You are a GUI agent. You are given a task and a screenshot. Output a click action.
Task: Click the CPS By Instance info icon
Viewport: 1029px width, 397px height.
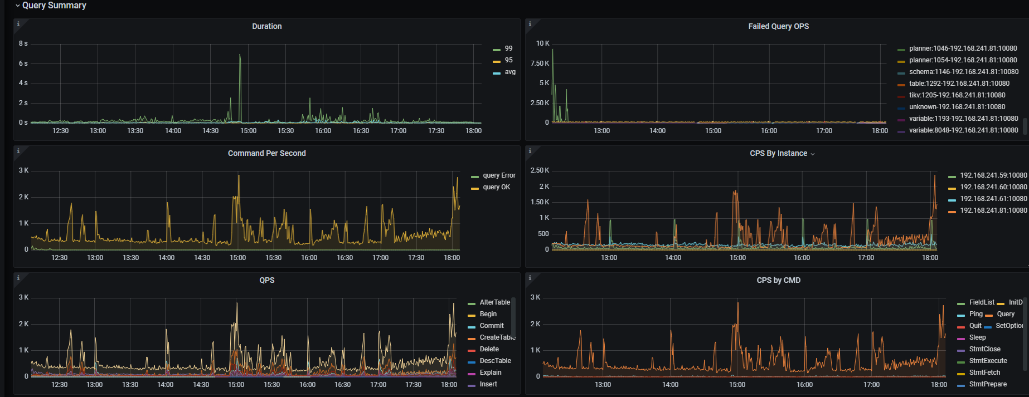tap(530, 151)
